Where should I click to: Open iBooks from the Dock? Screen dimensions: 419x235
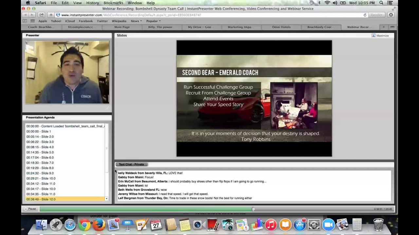[x=285, y=225]
